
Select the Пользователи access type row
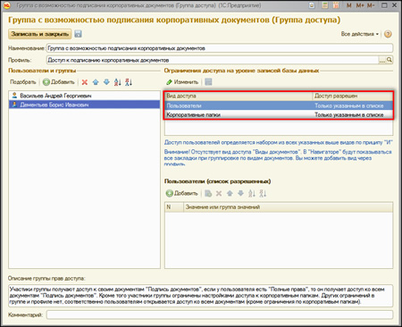pyautogui.click(x=279, y=105)
